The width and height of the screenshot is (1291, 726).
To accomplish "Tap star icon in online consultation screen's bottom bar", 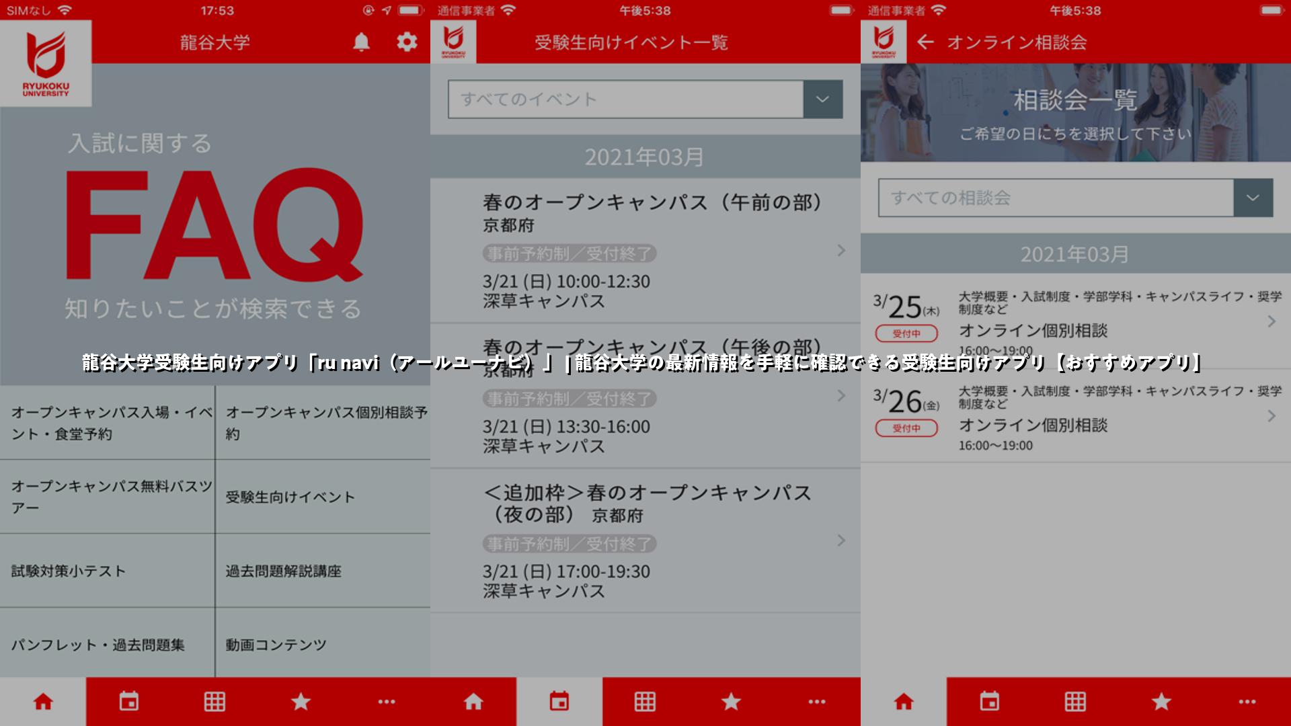I will coord(1161,702).
